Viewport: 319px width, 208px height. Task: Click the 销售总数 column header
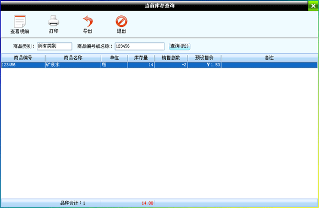171,58
